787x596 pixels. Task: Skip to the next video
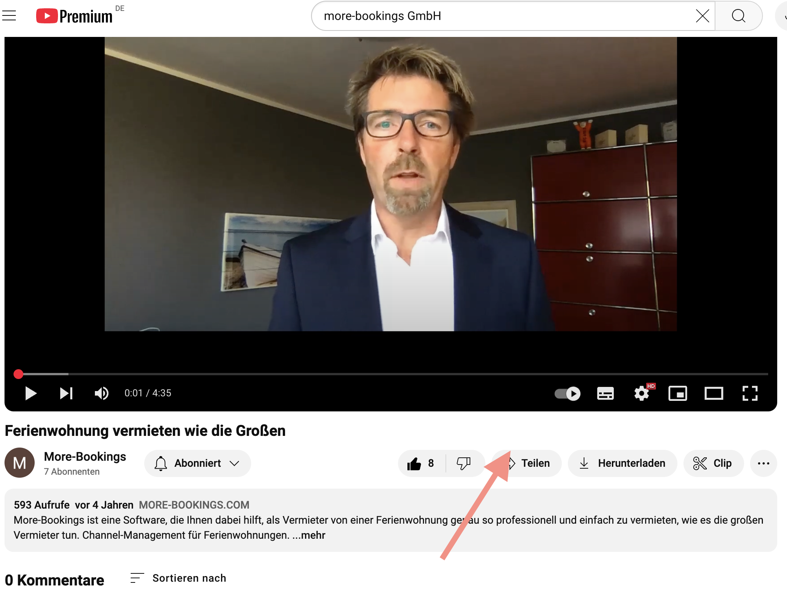click(x=66, y=393)
